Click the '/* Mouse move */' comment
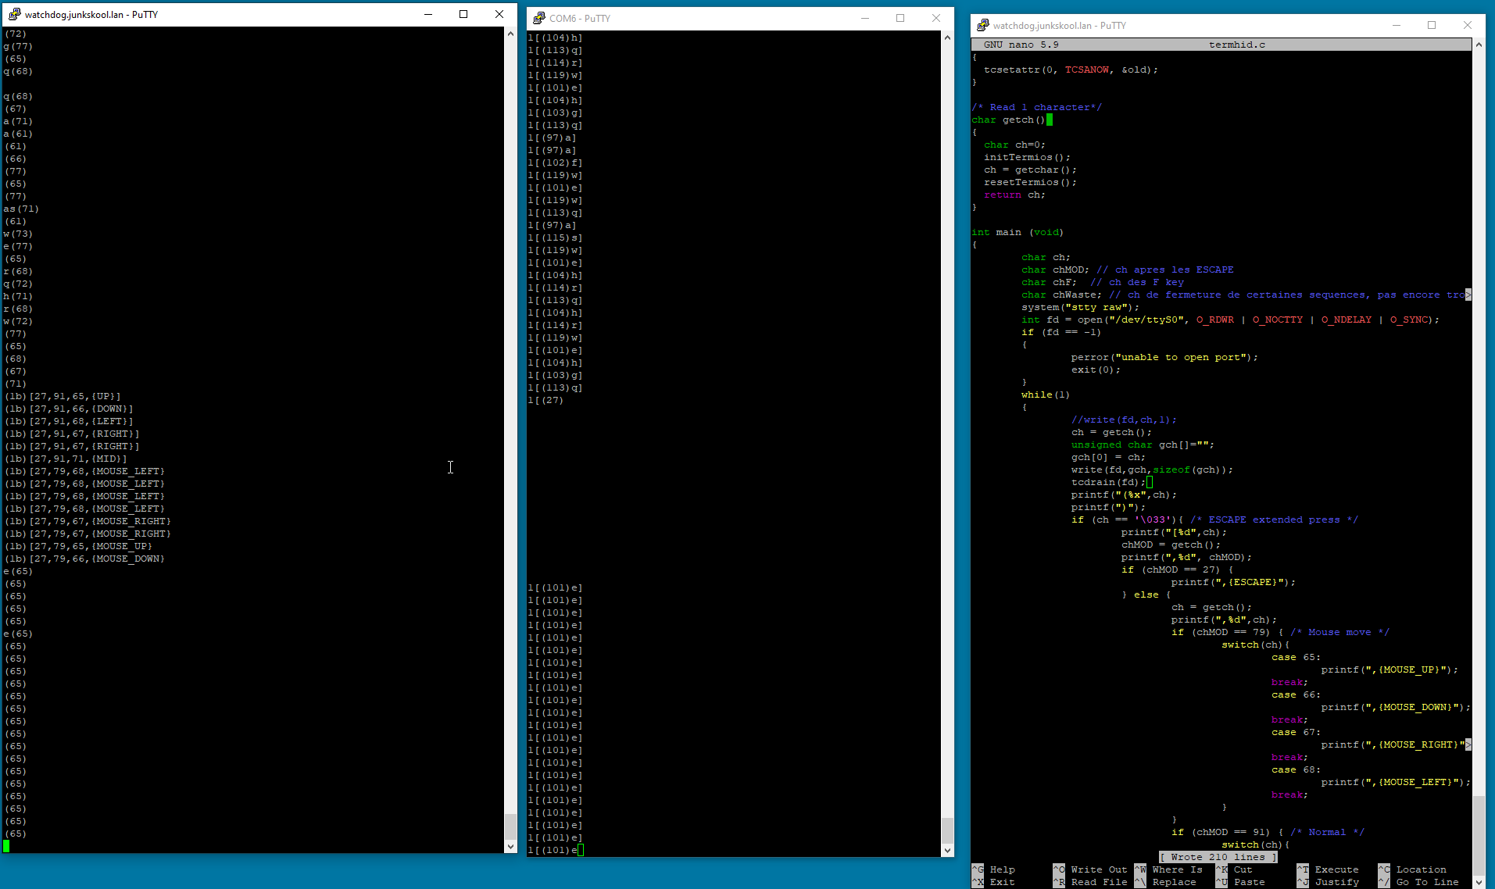1495x889 pixels. 1340,632
